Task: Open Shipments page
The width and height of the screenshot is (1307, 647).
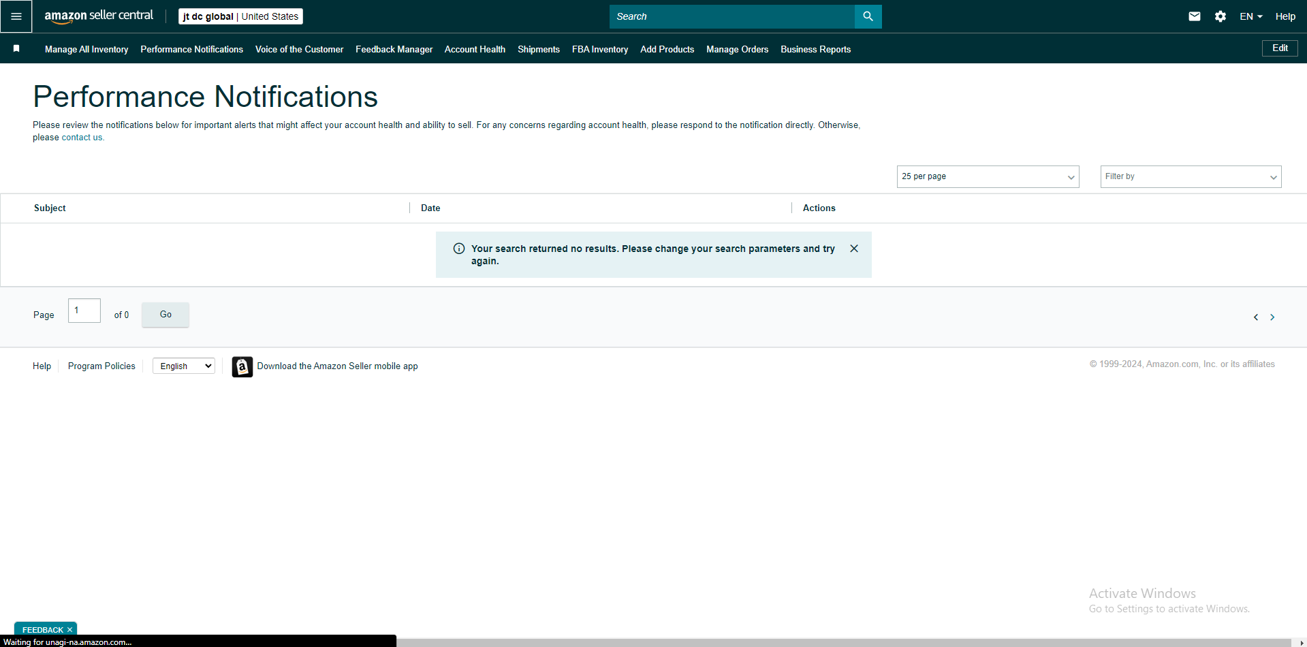Action: (x=539, y=49)
